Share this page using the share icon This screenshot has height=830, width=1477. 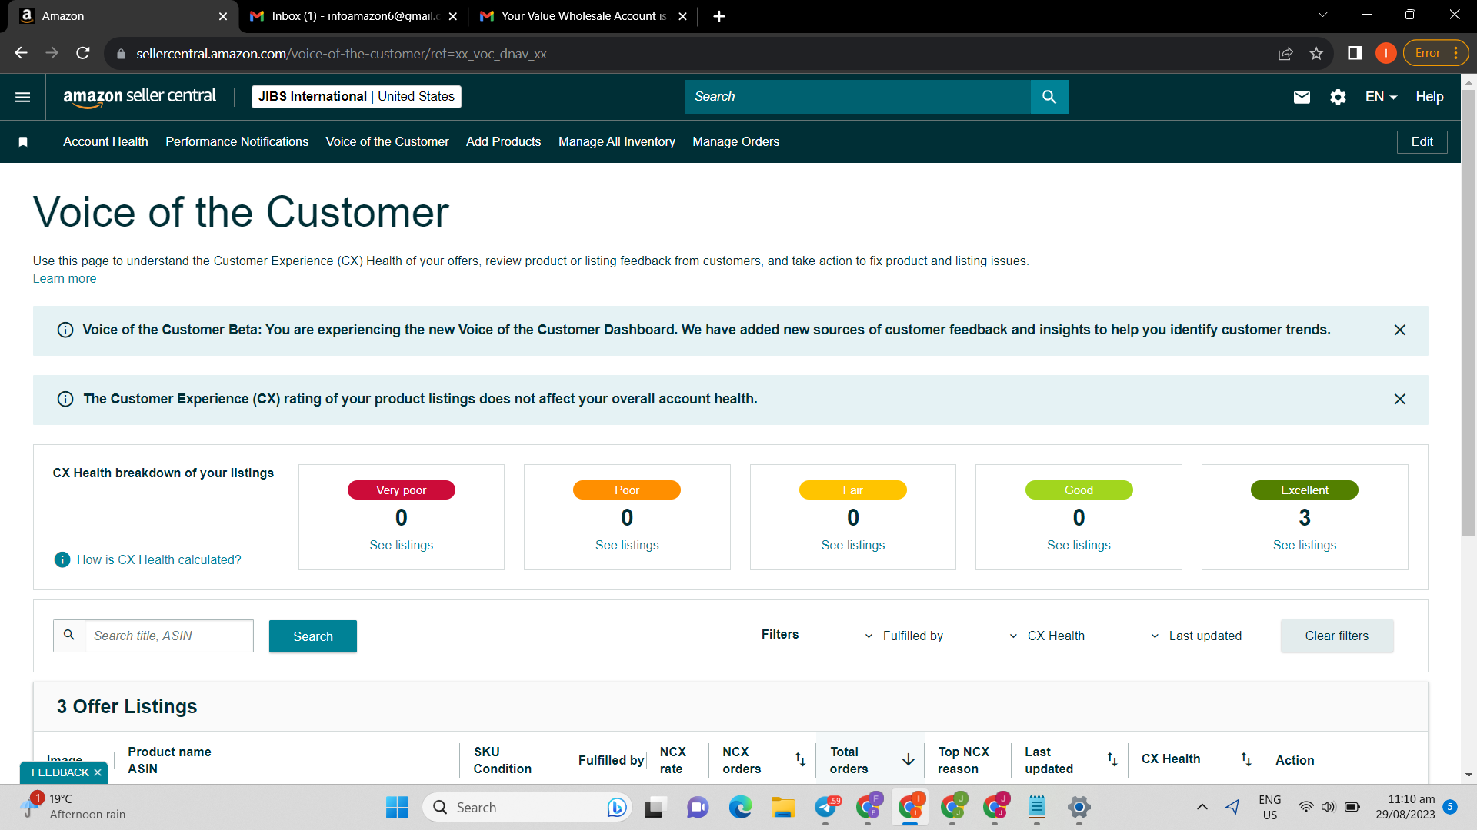coord(1285,53)
